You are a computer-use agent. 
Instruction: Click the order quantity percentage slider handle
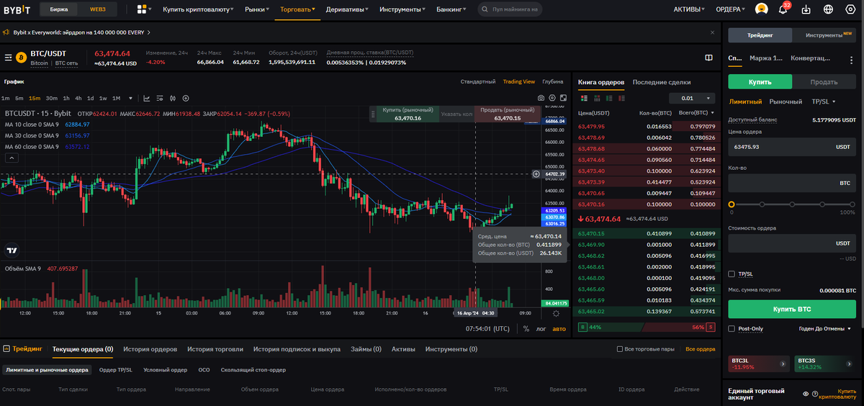click(732, 204)
